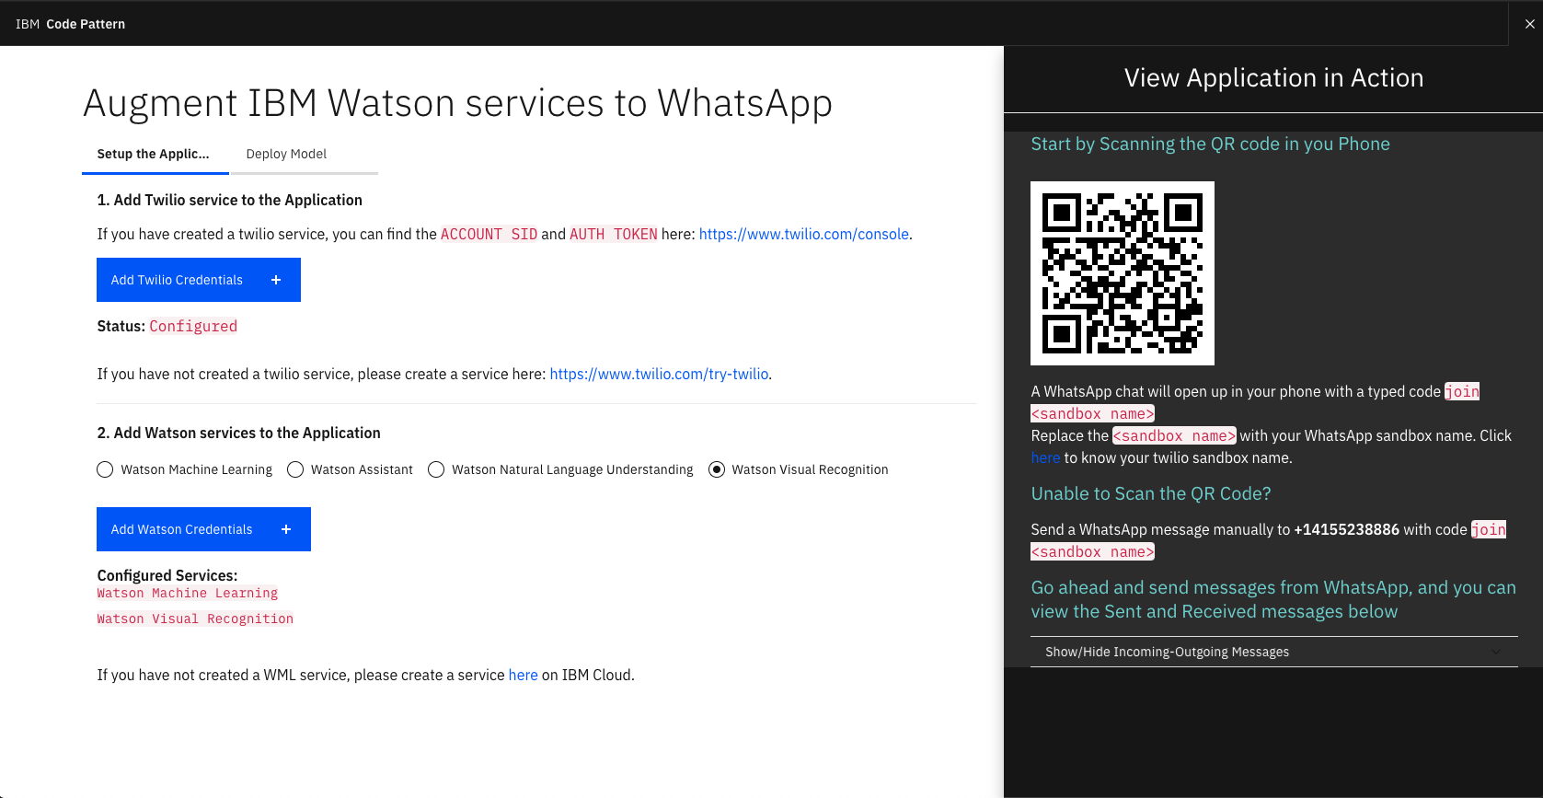The width and height of the screenshot is (1543, 798).
Task: Select Watson Visual Recognition radio button
Action: click(717, 469)
